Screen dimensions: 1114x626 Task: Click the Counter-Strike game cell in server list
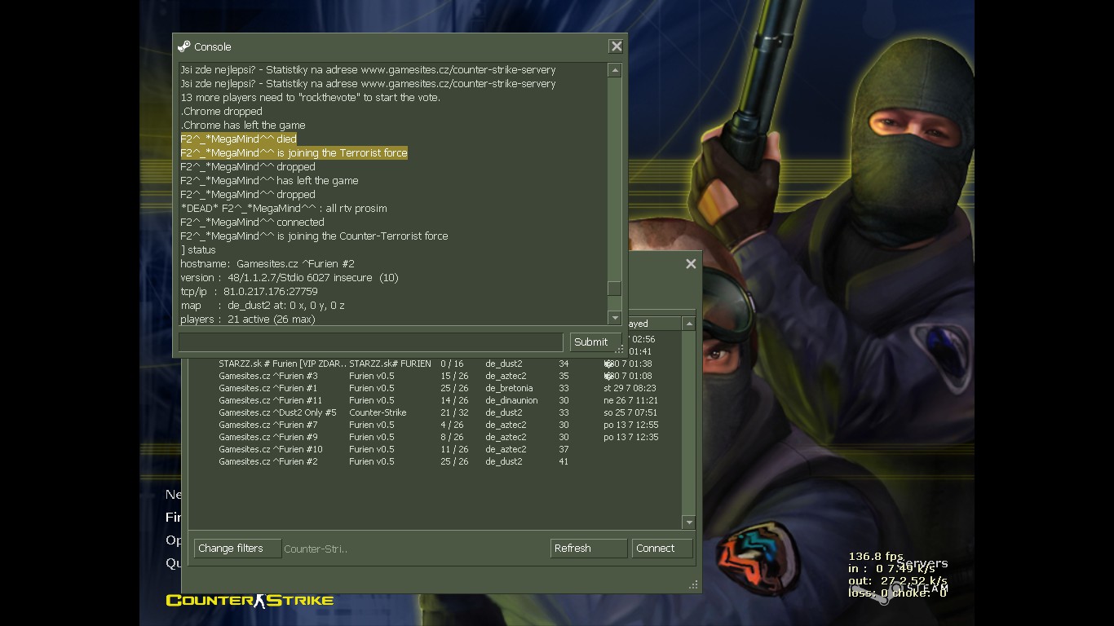click(x=378, y=412)
